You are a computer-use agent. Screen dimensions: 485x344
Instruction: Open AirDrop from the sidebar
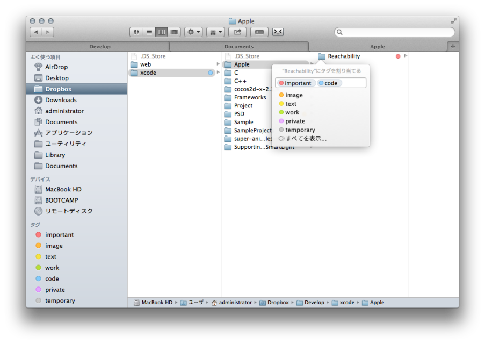(x=56, y=67)
